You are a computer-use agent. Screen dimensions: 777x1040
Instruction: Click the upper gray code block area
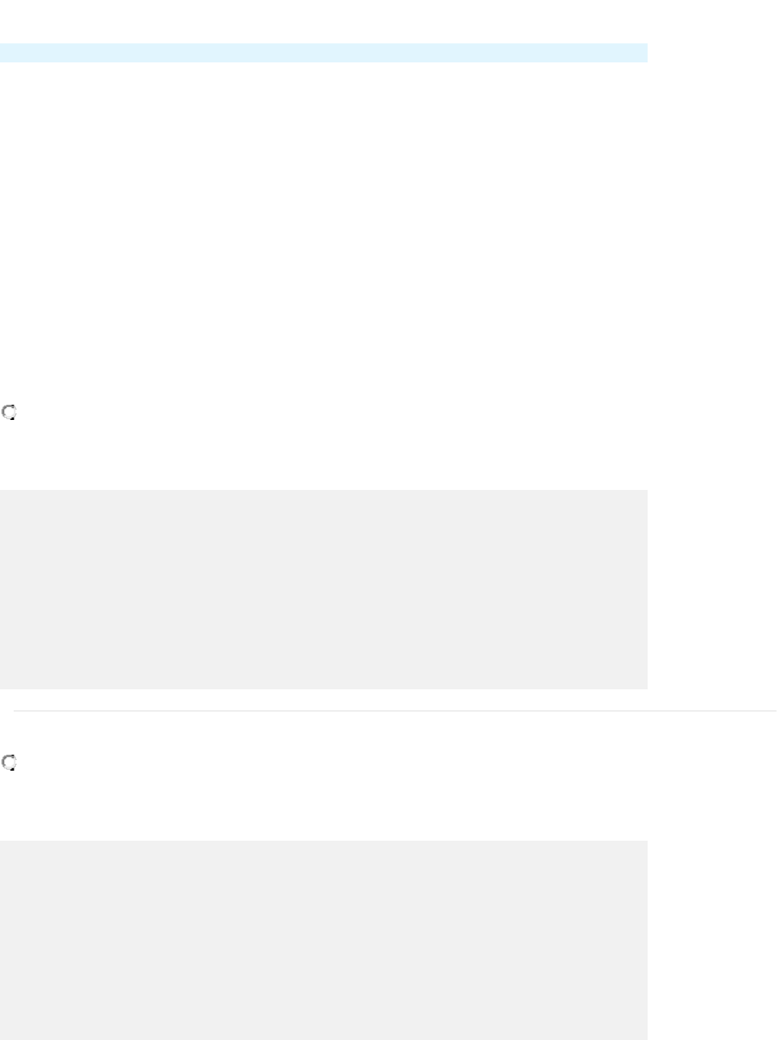click(x=323, y=589)
